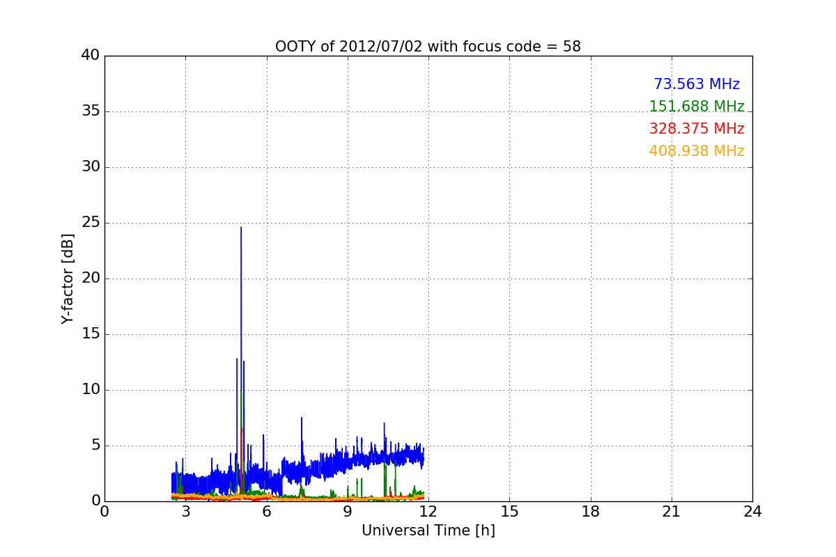Click the y-axis tick label 30
This screenshot has width=836, height=557.
91,167
